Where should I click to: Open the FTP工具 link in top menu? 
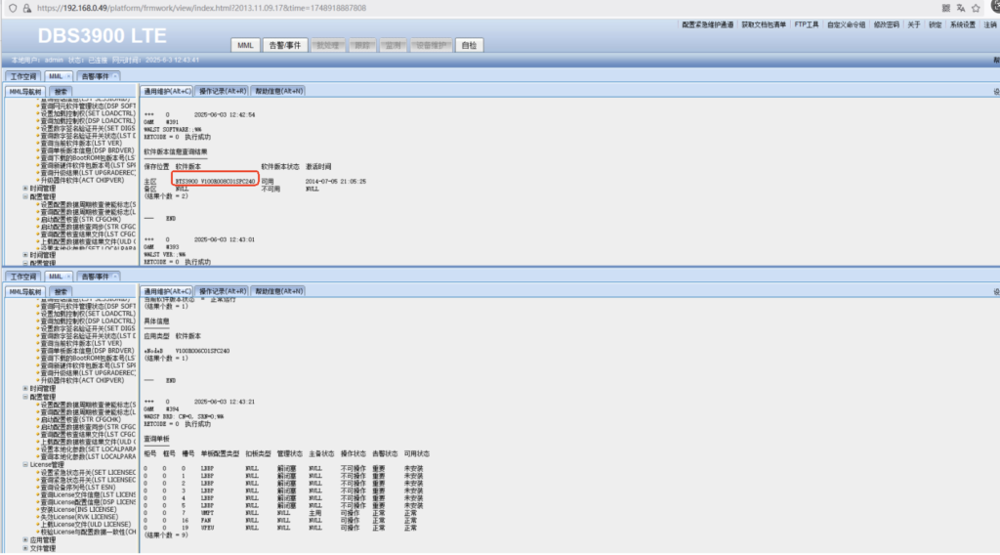pos(807,24)
